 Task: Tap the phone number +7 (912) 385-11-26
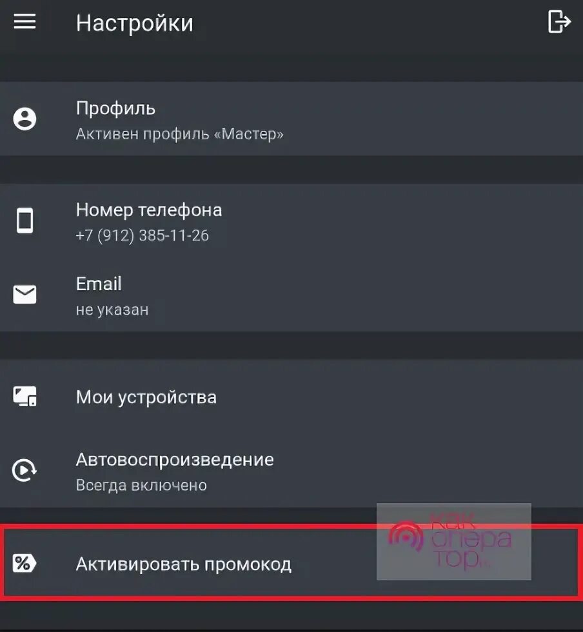[x=143, y=235]
